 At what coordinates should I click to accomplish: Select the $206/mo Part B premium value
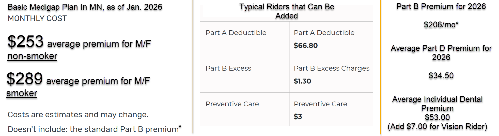pyautogui.click(x=441, y=25)
